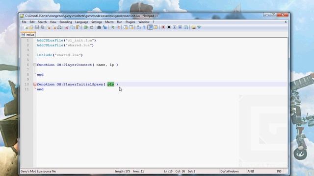Save the current file via toolbar icon

37,27
